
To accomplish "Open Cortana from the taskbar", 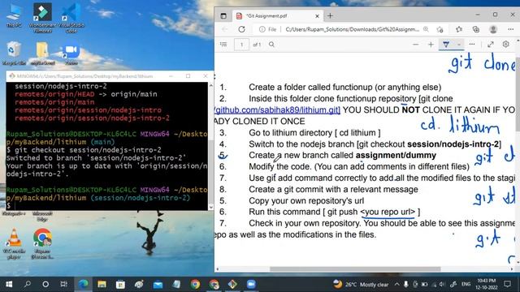I will tap(45, 284).
